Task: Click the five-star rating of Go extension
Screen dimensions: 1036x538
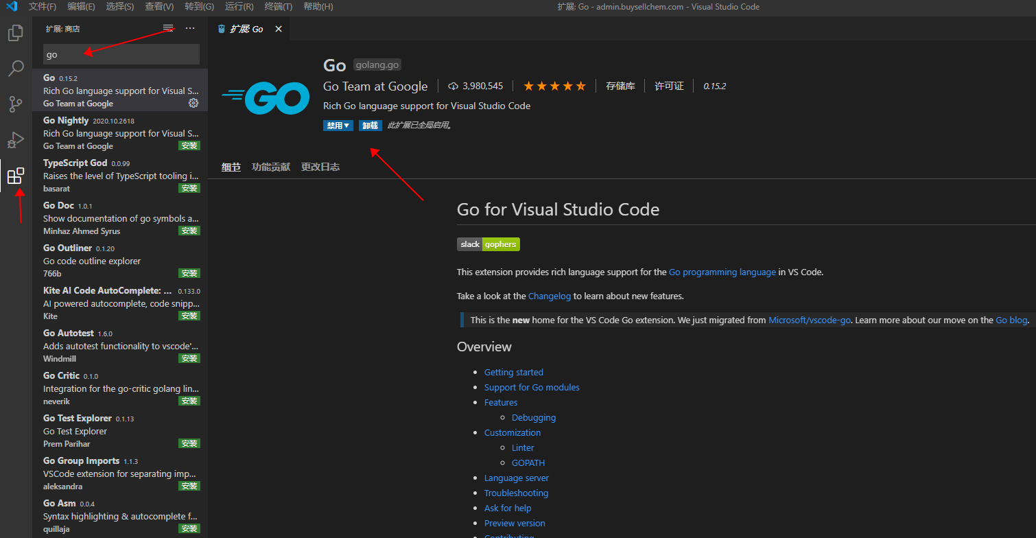Action: coord(554,86)
